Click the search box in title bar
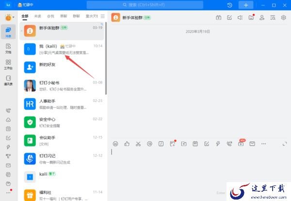291x201 pixels. coord(145,5)
